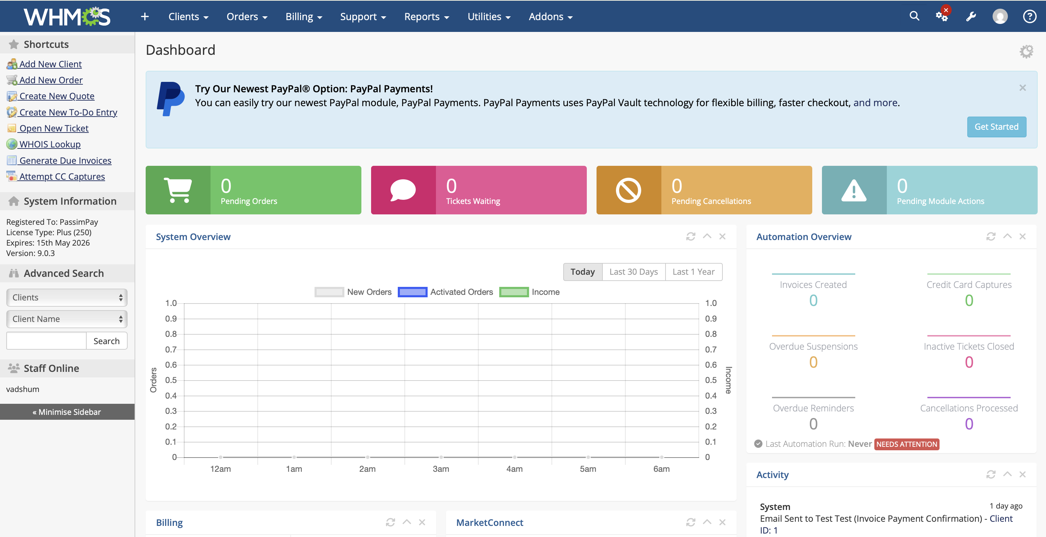
Task: Click the Advanced Search text field
Action: coord(46,341)
